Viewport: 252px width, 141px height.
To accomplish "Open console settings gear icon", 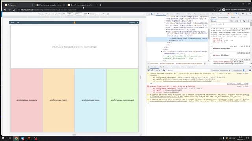I will [250, 70].
